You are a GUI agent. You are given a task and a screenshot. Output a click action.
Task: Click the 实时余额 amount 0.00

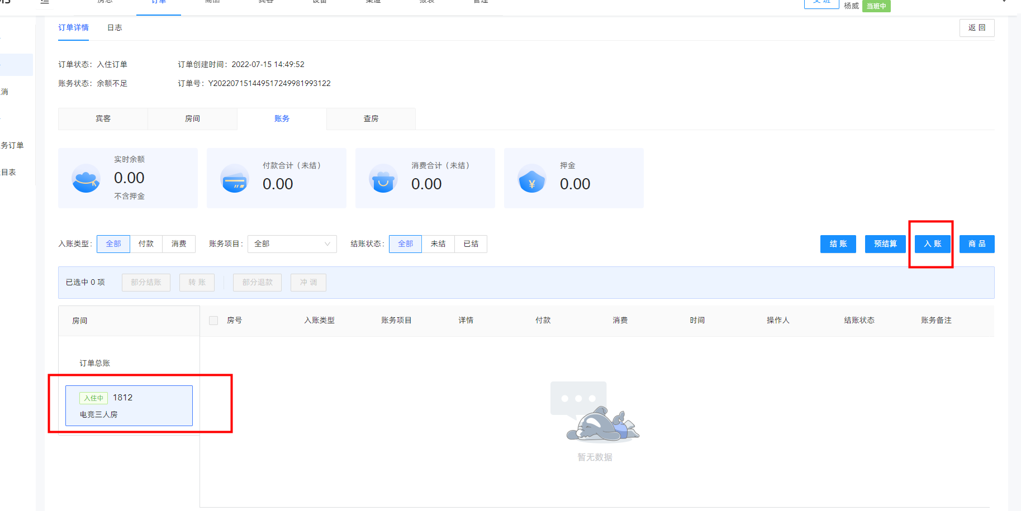coord(129,178)
